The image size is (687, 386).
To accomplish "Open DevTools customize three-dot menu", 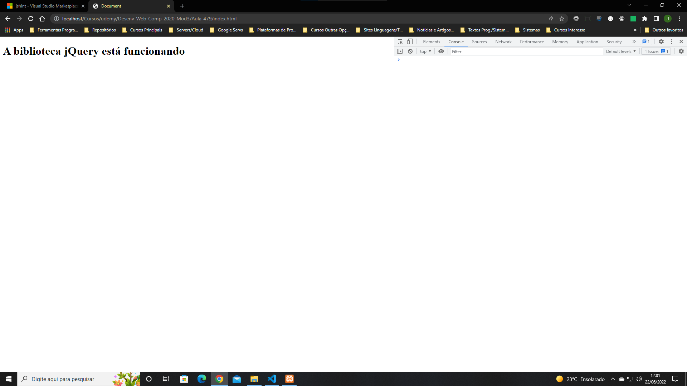I will [x=671, y=42].
